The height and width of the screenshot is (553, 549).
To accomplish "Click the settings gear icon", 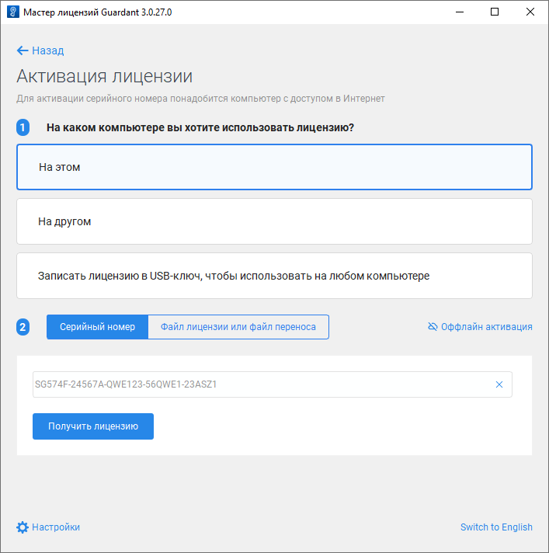I will tap(23, 527).
